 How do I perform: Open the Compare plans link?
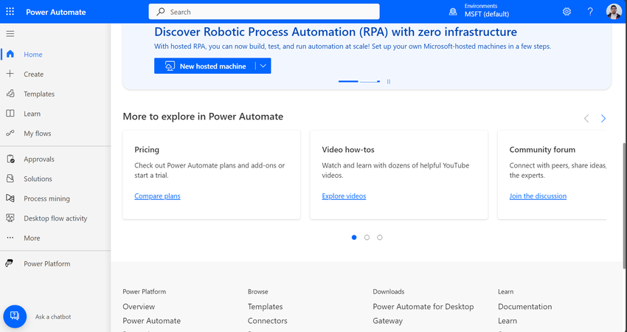(x=157, y=196)
